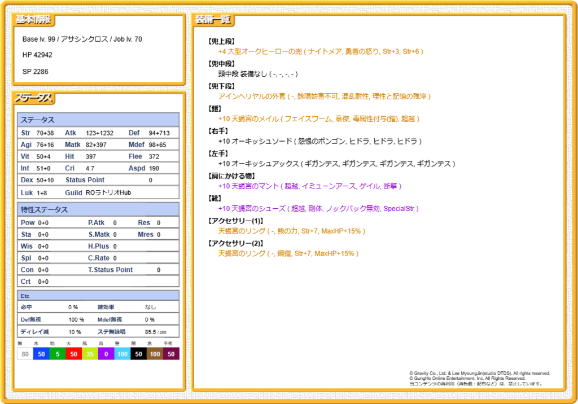Select the Dex value 50+10
This screenshot has width=578, height=404.
(45, 180)
